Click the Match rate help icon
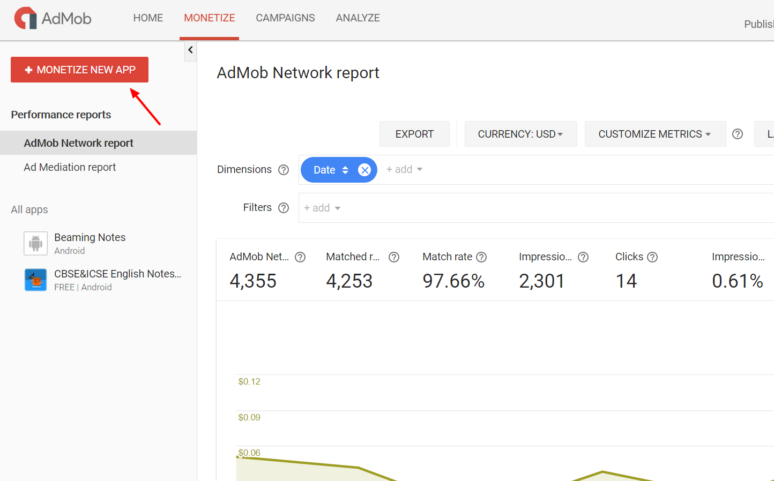Screen dimensions: 774x481 (x=481, y=257)
